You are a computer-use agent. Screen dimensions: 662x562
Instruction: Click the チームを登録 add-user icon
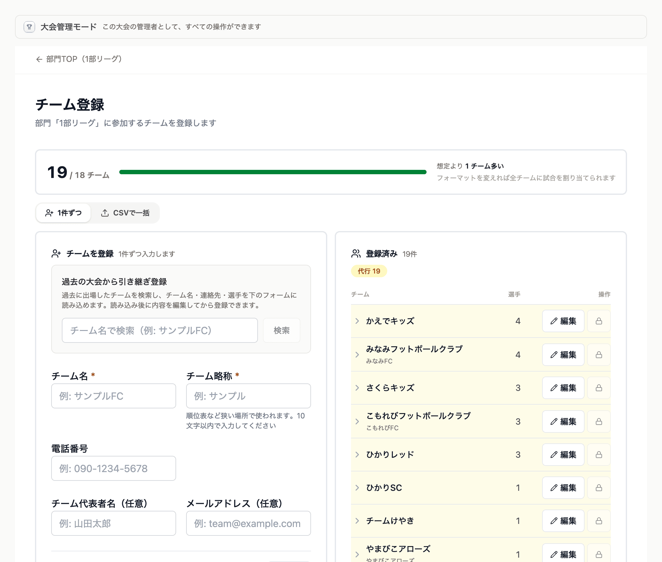pyautogui.click(x=56, y=254)
